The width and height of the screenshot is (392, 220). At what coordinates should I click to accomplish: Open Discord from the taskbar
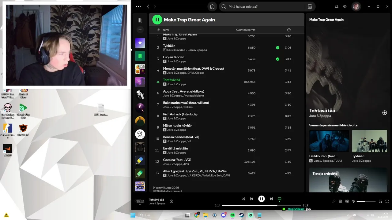(224, 215)
